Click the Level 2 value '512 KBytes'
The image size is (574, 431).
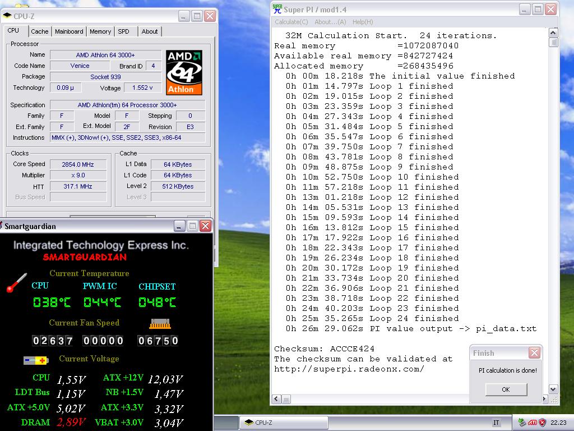[178, 186]
